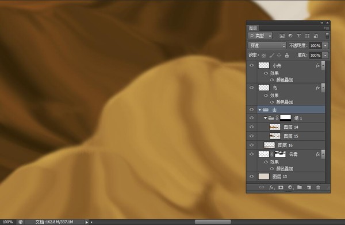Filter layers by type (T) icon
Viewport: 345px width, 225px height.
click(298, 35)
